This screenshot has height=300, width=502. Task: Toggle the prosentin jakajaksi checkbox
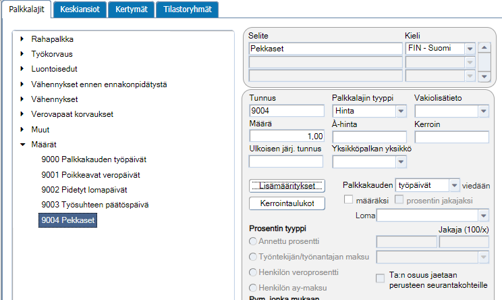[x=399, y=199]
